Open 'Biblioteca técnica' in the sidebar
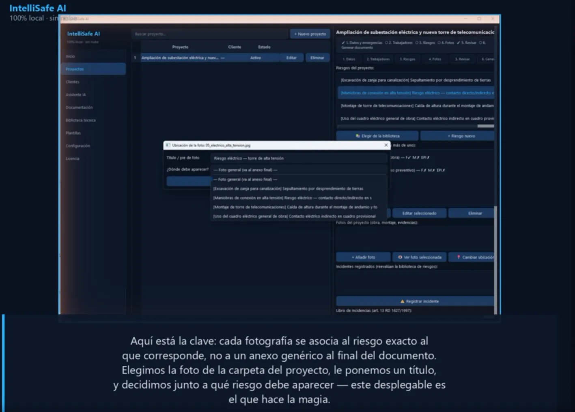This screenshot has width=575, height=412. coord(94,120)
